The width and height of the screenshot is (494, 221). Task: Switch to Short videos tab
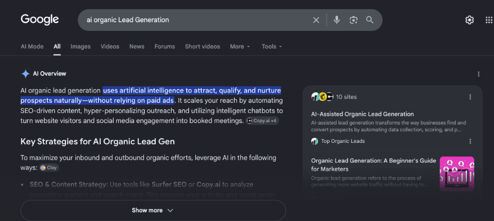click(202, 46)
